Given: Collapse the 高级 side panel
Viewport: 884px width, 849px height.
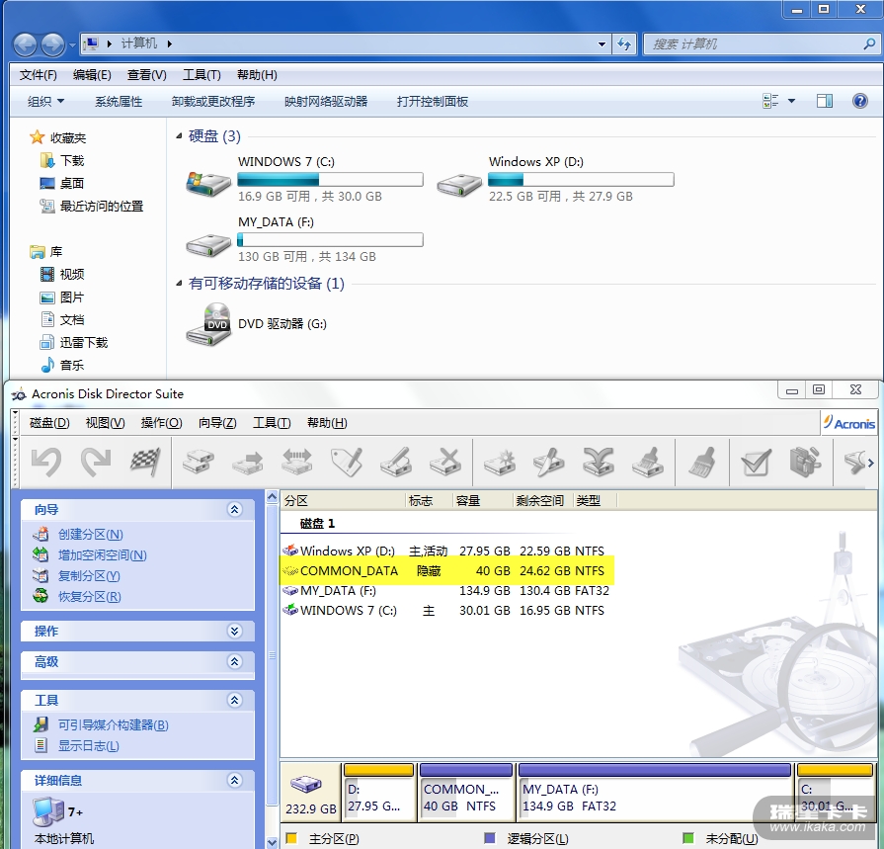Looking at the screenshot, I should point(235,661).
